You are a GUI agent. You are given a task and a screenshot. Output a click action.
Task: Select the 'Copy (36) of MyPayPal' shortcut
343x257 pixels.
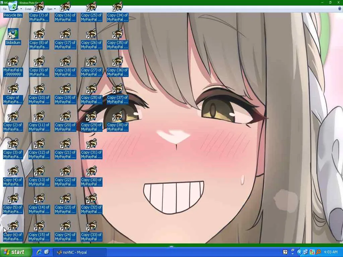coord(118,67)
